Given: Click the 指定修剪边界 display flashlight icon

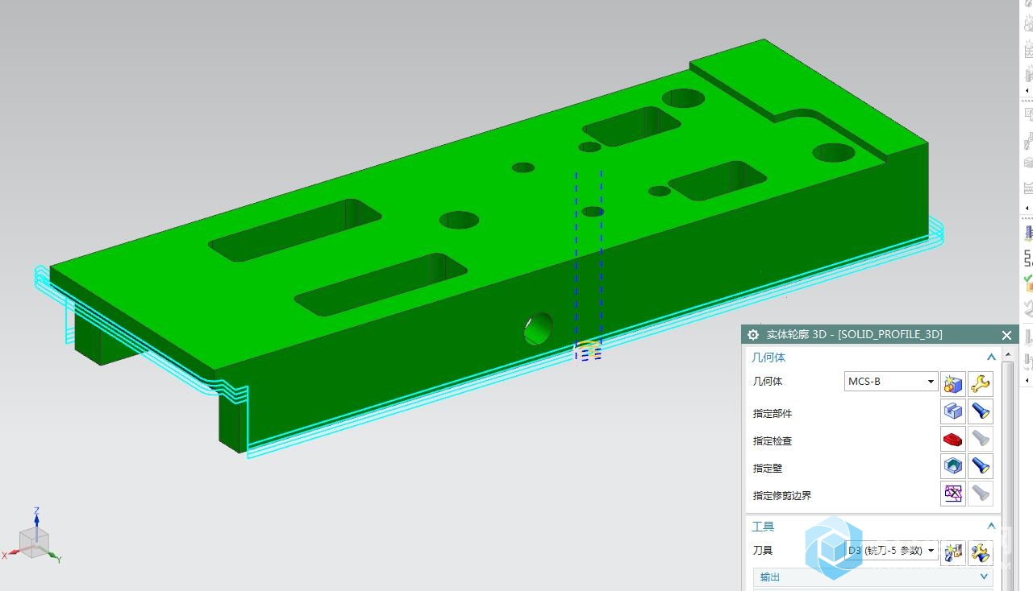Looking at the screenshot, I should [x=981, y=494].
